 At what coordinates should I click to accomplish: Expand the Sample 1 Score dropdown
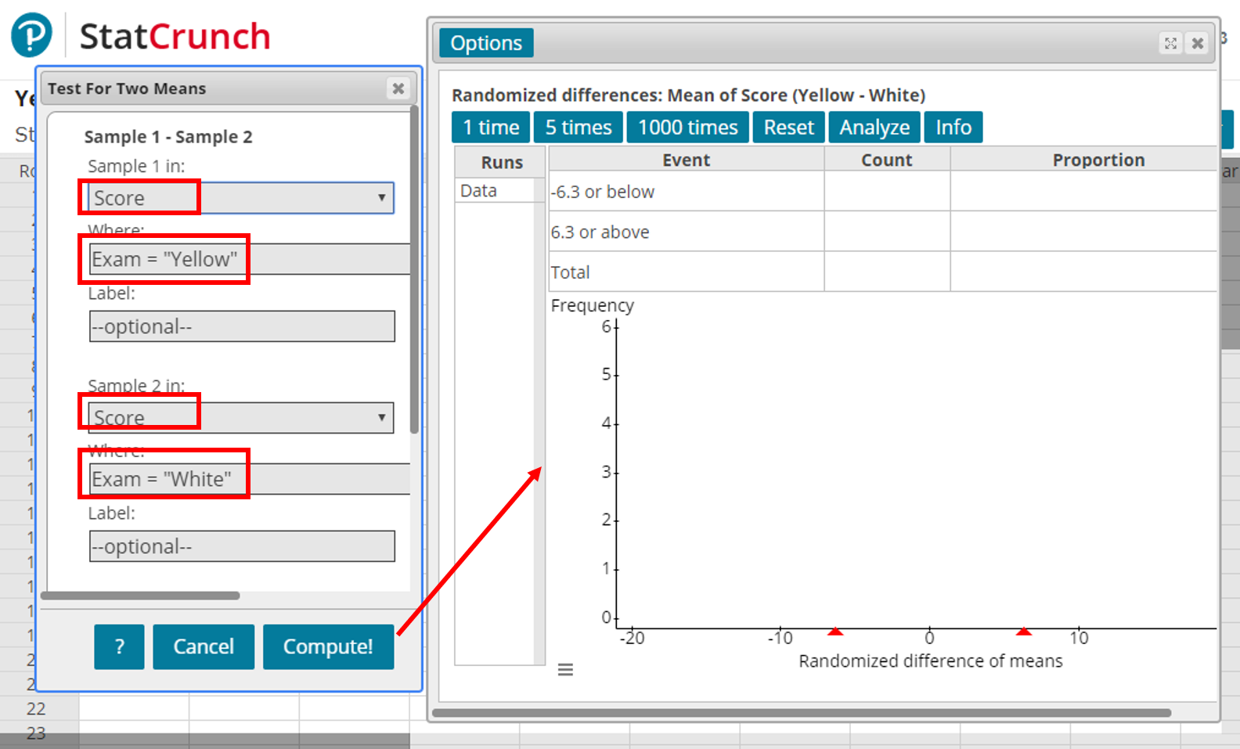[381, 198]
